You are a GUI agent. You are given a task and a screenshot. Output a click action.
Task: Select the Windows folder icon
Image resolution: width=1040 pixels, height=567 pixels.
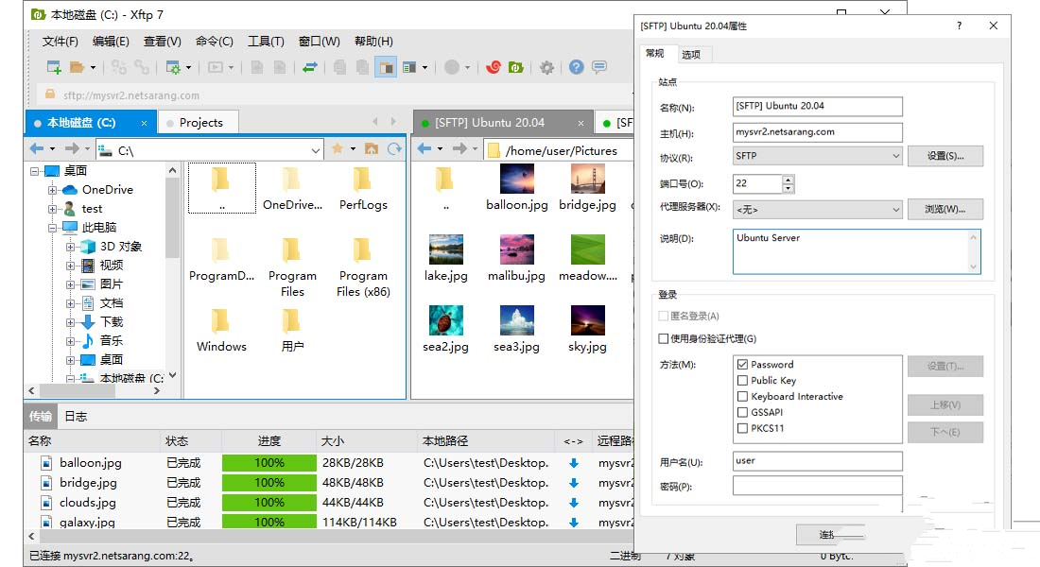[x=221, y=321]
